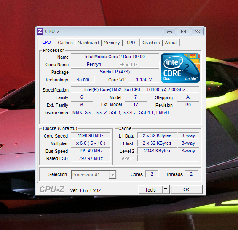Screen dimensions: 238x230
Task: Open the Mainboard tab
Action: pos(88,43)
